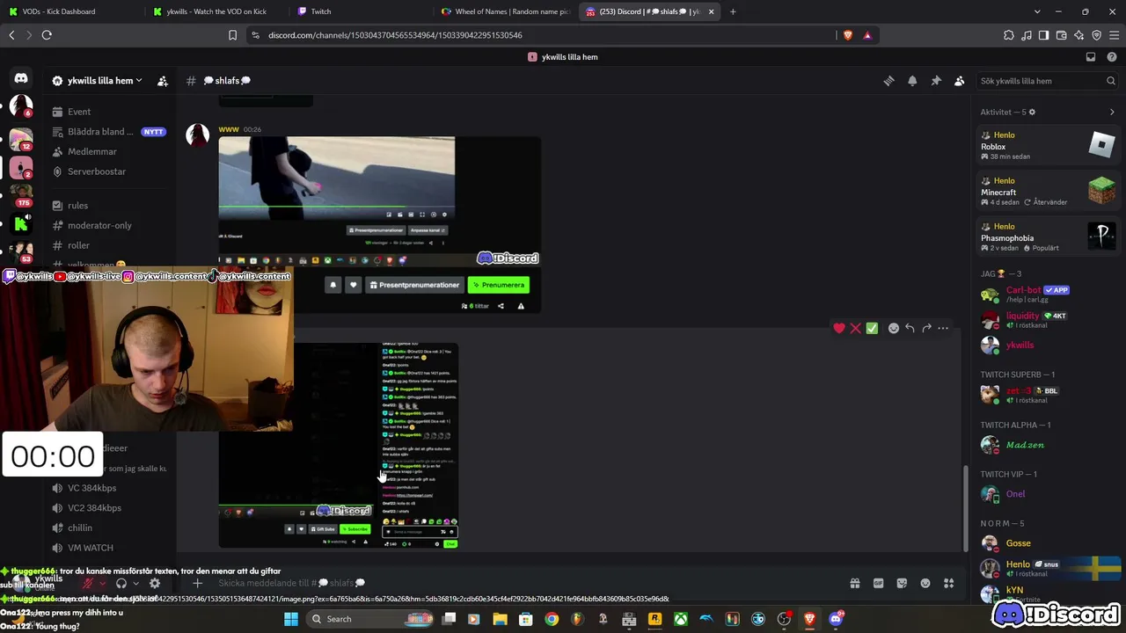The image size is (1126, 633).
Task: Open the sticker picker
Action: click(902, 583)
